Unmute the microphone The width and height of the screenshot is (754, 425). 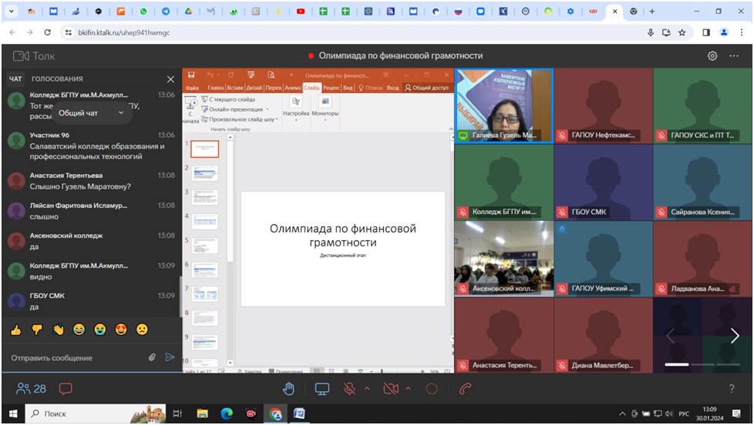coord(349,389)
